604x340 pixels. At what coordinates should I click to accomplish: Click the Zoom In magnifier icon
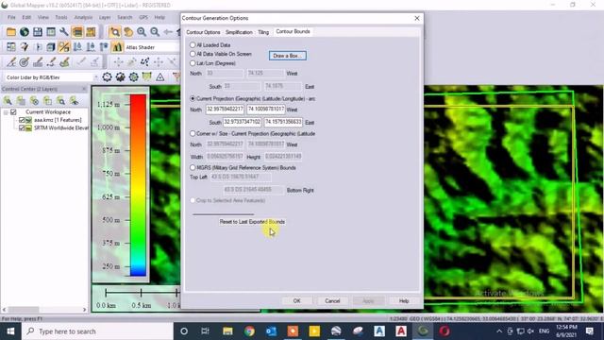142,32
